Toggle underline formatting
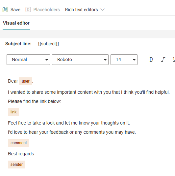175x176 pixels. (x=174, y=60)
